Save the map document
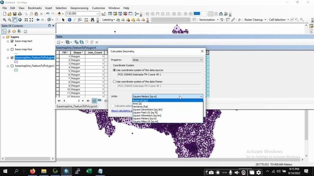The height and width of the screenshot is (176, 314). click(x=14, y=14)
